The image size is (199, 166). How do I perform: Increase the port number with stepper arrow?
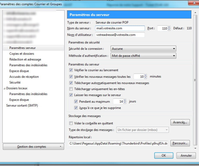pyautogui.click(x=169, y=27)
